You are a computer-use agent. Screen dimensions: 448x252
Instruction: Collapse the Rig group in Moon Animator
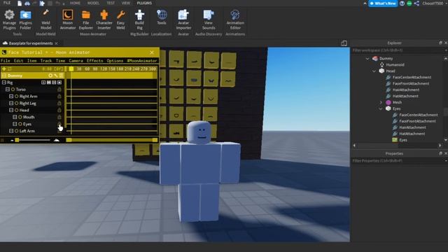pos(4,83)
